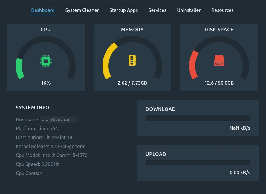Open the Dashboard tab

pos(43,10)
